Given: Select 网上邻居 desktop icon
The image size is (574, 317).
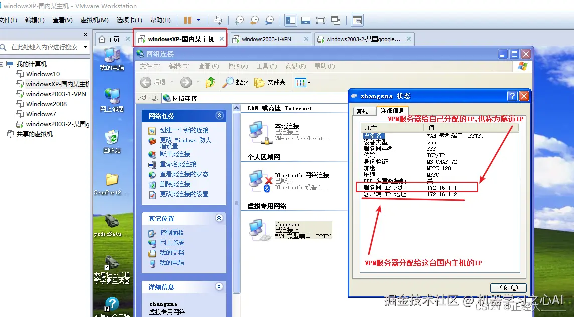Looking at the screenshot, I should tap(112, 100).
